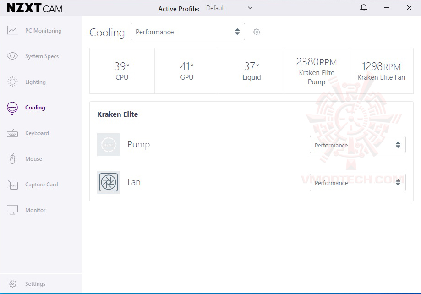Navigate to Mouse section
Screen dimensions: 421x294
pos(33,159)
